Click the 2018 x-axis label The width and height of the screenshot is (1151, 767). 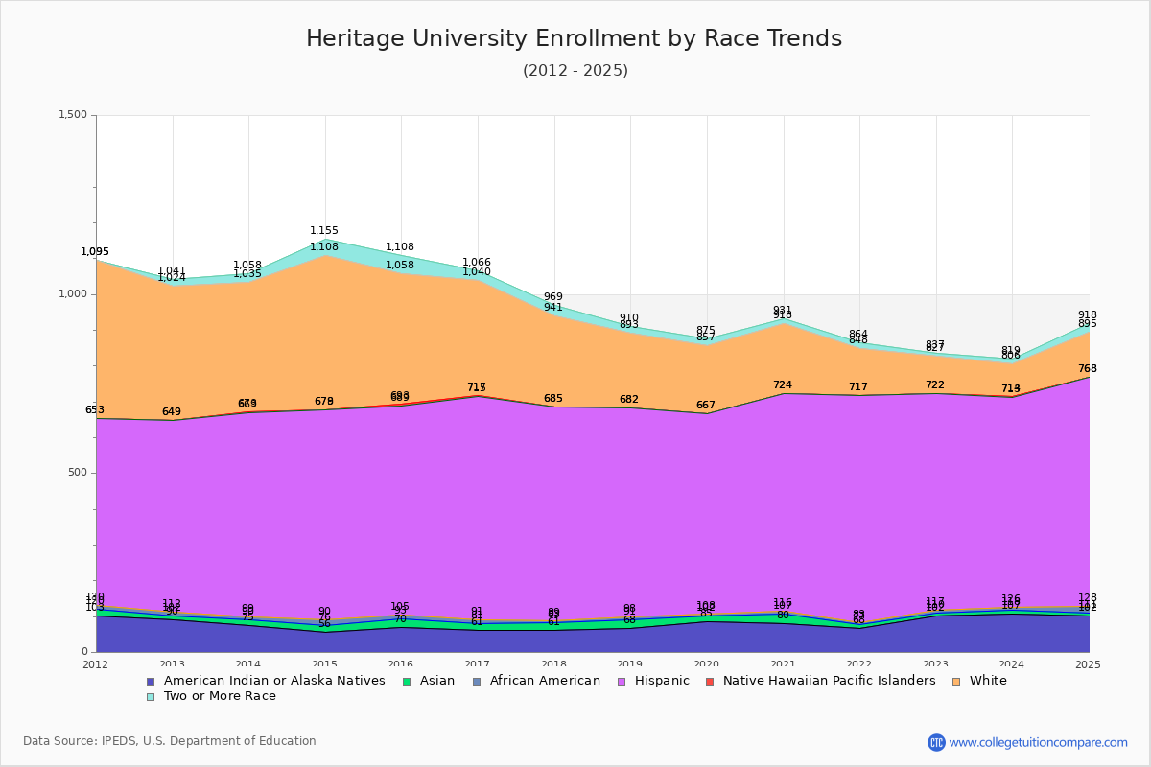[x=554, y=664]
